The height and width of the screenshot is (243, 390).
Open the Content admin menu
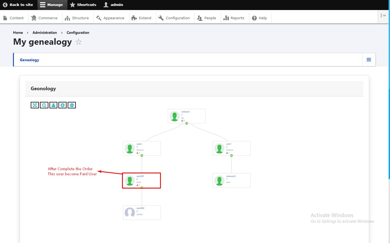coord(14,18)
